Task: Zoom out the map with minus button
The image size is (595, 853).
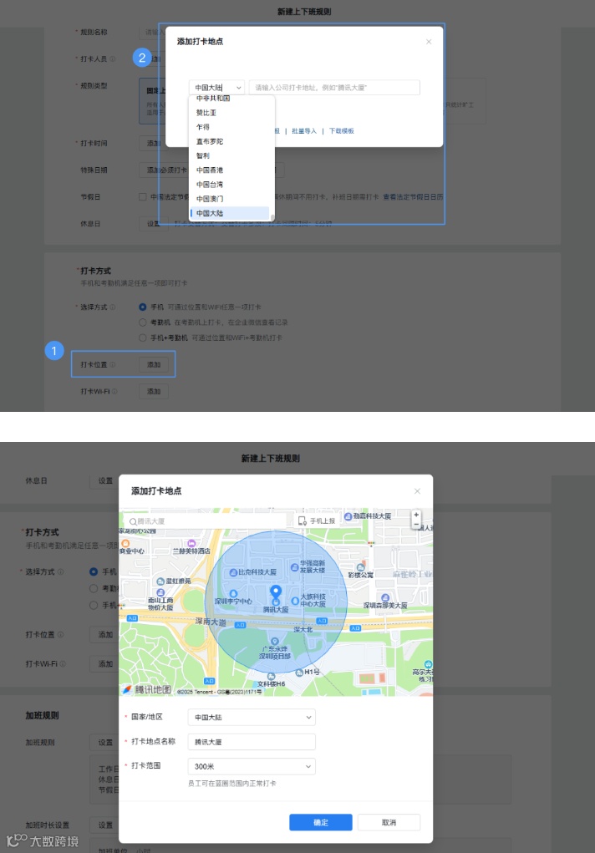Action: click(416, 524)
